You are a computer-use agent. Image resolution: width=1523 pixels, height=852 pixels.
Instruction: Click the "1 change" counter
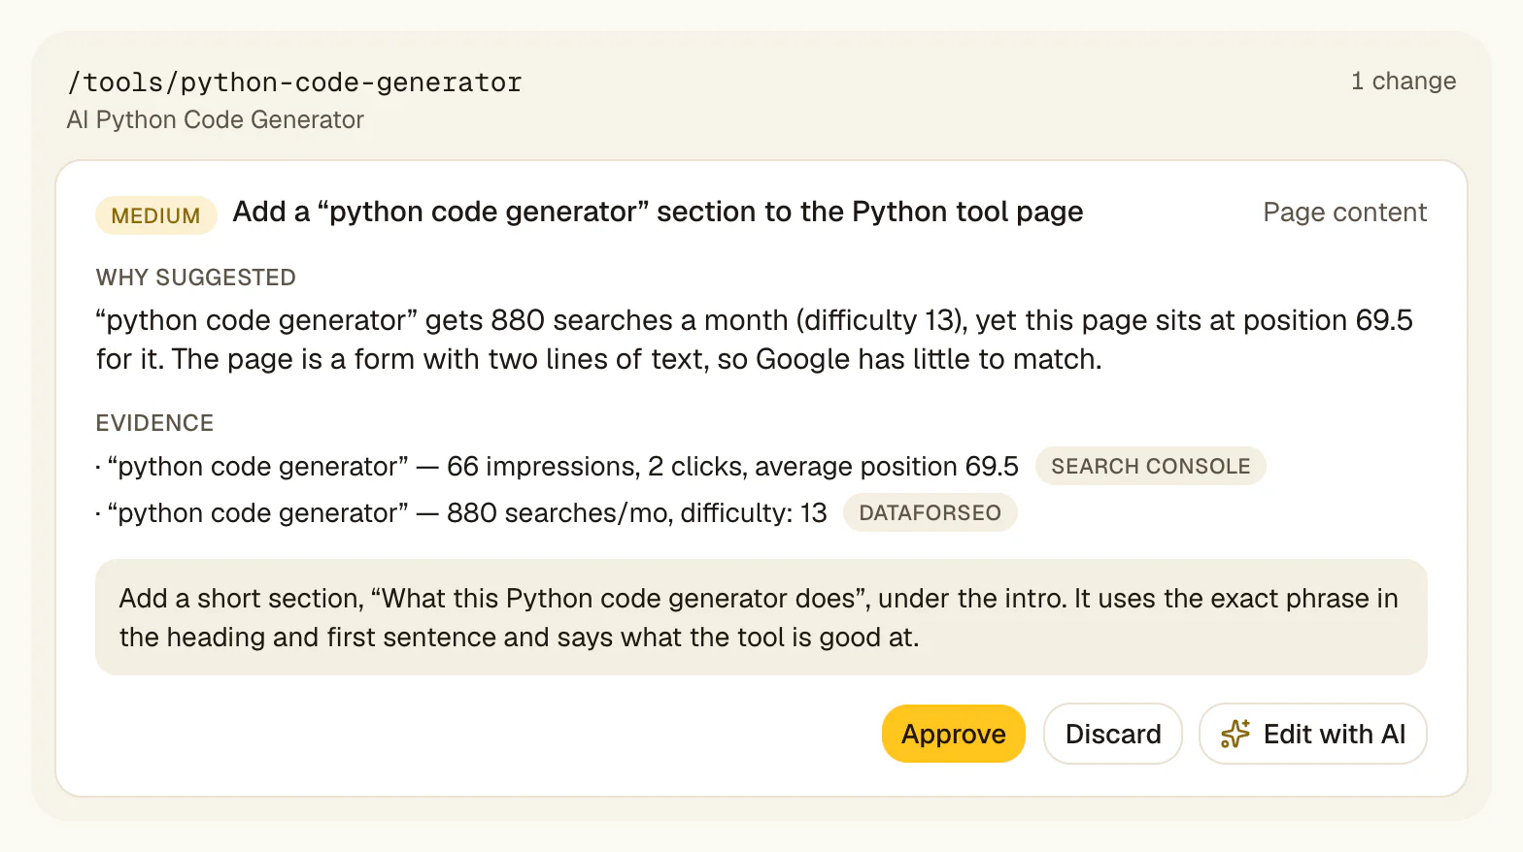(1404, 81)
